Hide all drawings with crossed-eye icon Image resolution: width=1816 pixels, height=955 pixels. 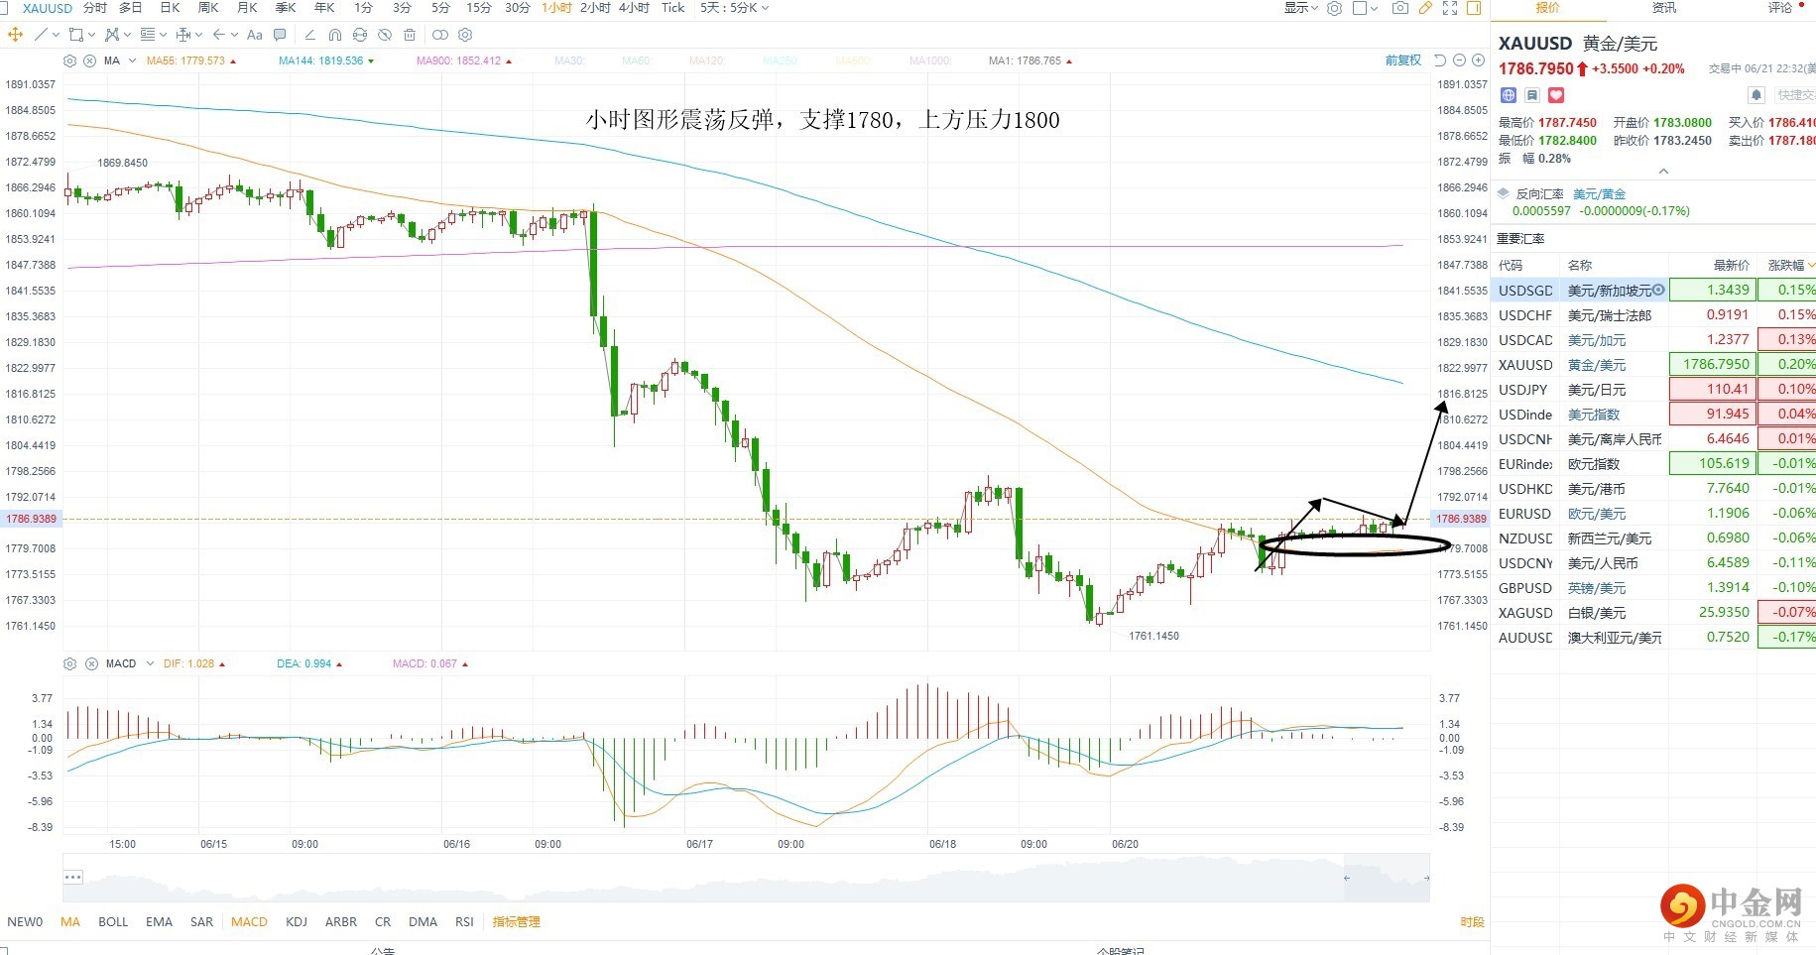(x=385, y=35)
